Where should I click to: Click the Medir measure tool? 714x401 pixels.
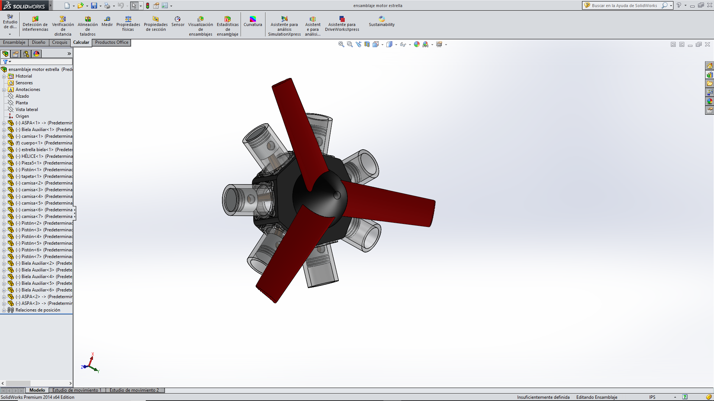coord(107,22)
